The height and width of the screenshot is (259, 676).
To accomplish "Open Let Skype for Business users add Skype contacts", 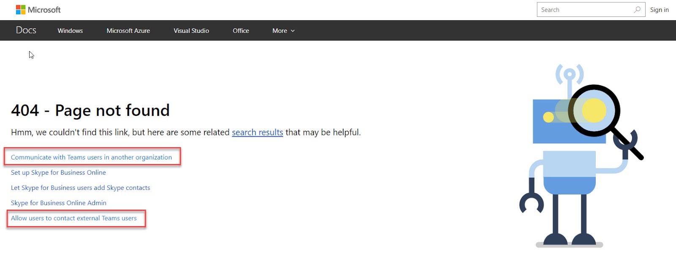I will point(80,188).
